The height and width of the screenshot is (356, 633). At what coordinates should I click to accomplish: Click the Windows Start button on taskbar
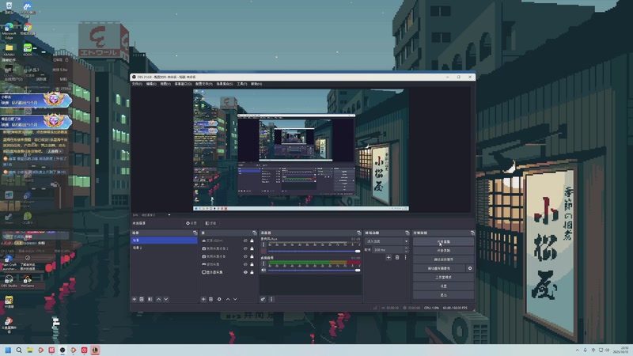point(8,350)
